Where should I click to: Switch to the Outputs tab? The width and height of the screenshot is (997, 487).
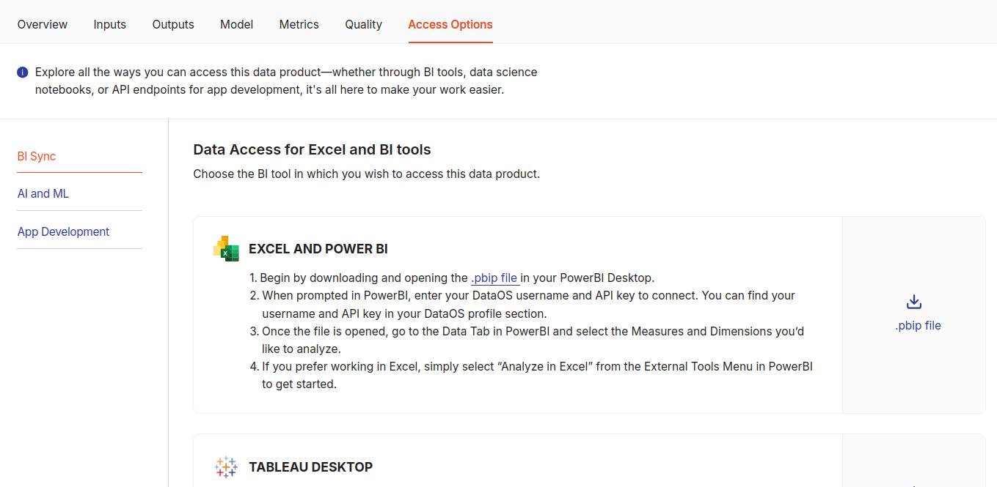[x=172, y=23]
